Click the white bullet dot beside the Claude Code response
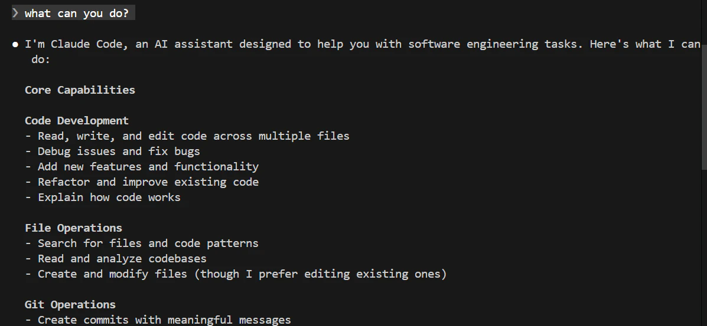Screen dimensions: 707x326 (x=15, y=45)
